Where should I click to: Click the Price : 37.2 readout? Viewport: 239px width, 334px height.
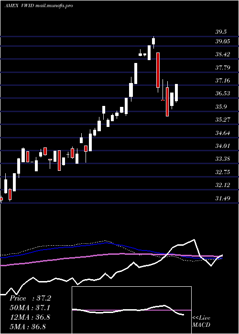click(x=30, y=298)
